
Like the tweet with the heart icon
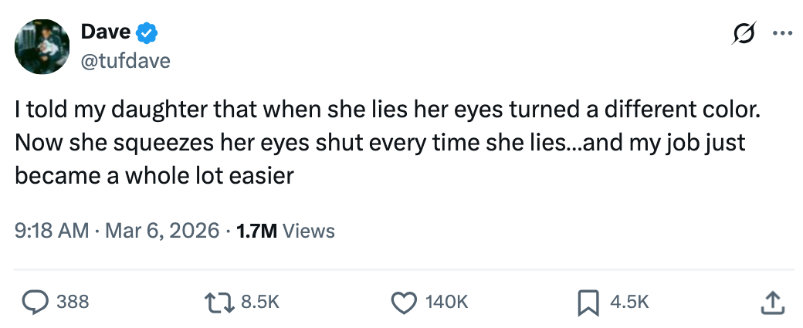click(x=404, y=302)
